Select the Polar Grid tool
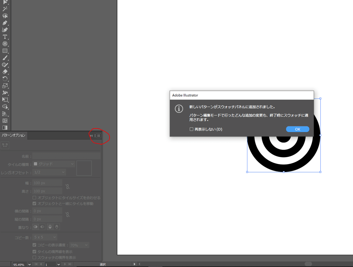353x267 pixels. click(x=5, y=44)
